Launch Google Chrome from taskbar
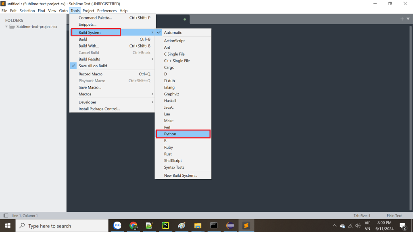This screenshot has height=232, width=413. pos(133,226)
